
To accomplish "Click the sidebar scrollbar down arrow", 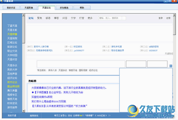I will point(23,111).
